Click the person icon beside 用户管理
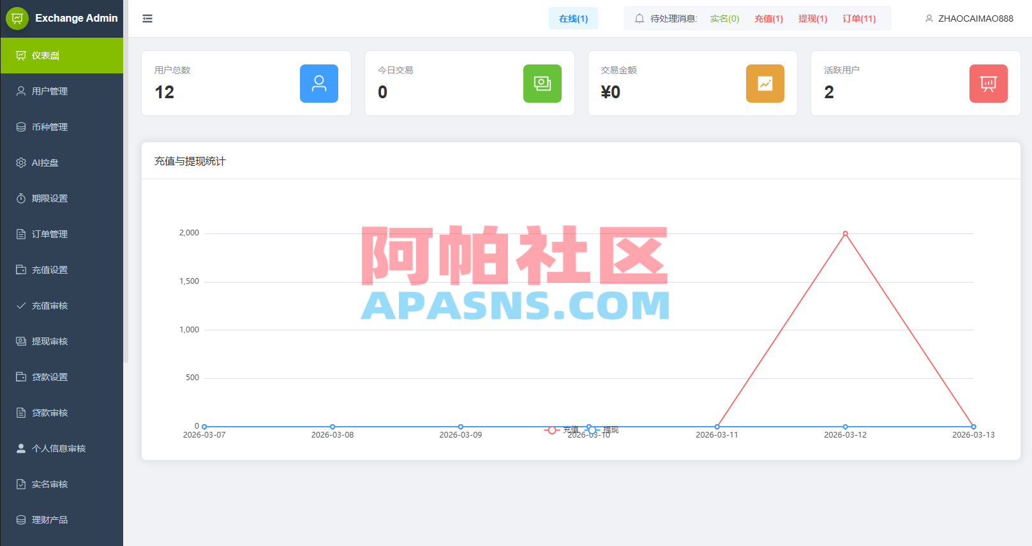1032x546 pixels. [21, 91]
